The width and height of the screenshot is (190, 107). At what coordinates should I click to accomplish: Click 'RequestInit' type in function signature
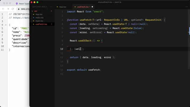tap(153, 20)
